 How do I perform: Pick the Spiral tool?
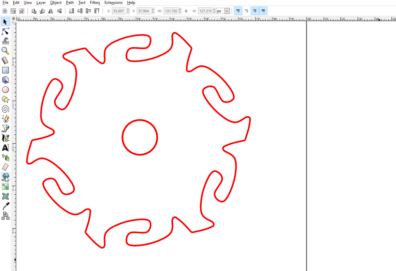(5, 109)
